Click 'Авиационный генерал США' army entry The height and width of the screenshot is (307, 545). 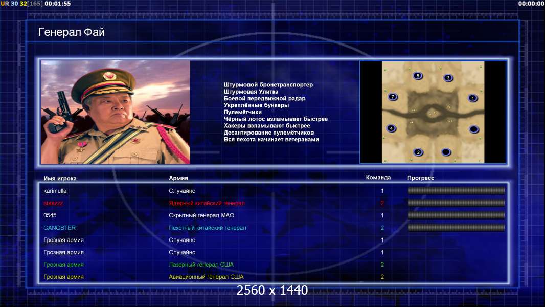(x=206, y=277)
